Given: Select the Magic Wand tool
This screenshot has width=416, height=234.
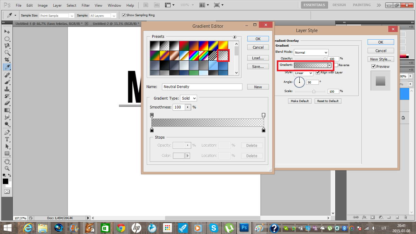Looking at the screenshot, I should click(x=7, y=53).
